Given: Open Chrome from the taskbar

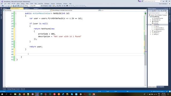Looking at the screenshot, I should [20, 94].
